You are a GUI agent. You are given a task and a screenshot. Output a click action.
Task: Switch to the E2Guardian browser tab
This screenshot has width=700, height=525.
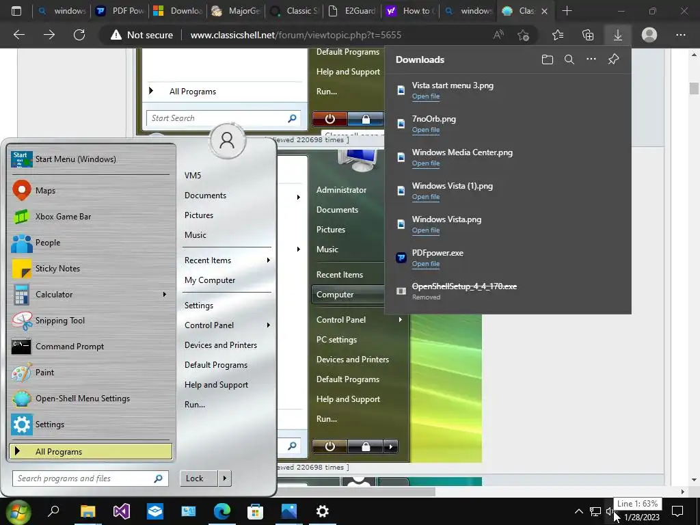[x=353, y=11]
